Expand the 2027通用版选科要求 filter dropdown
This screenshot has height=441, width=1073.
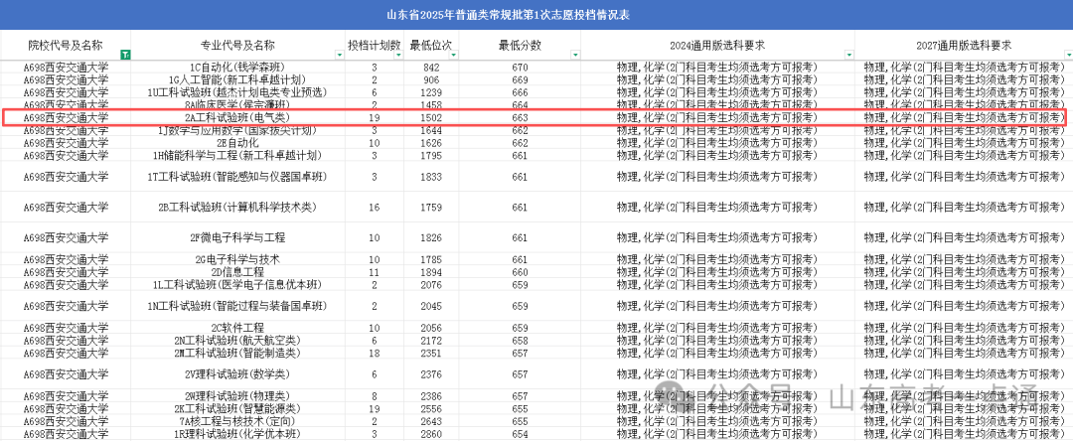point(1065,55)
